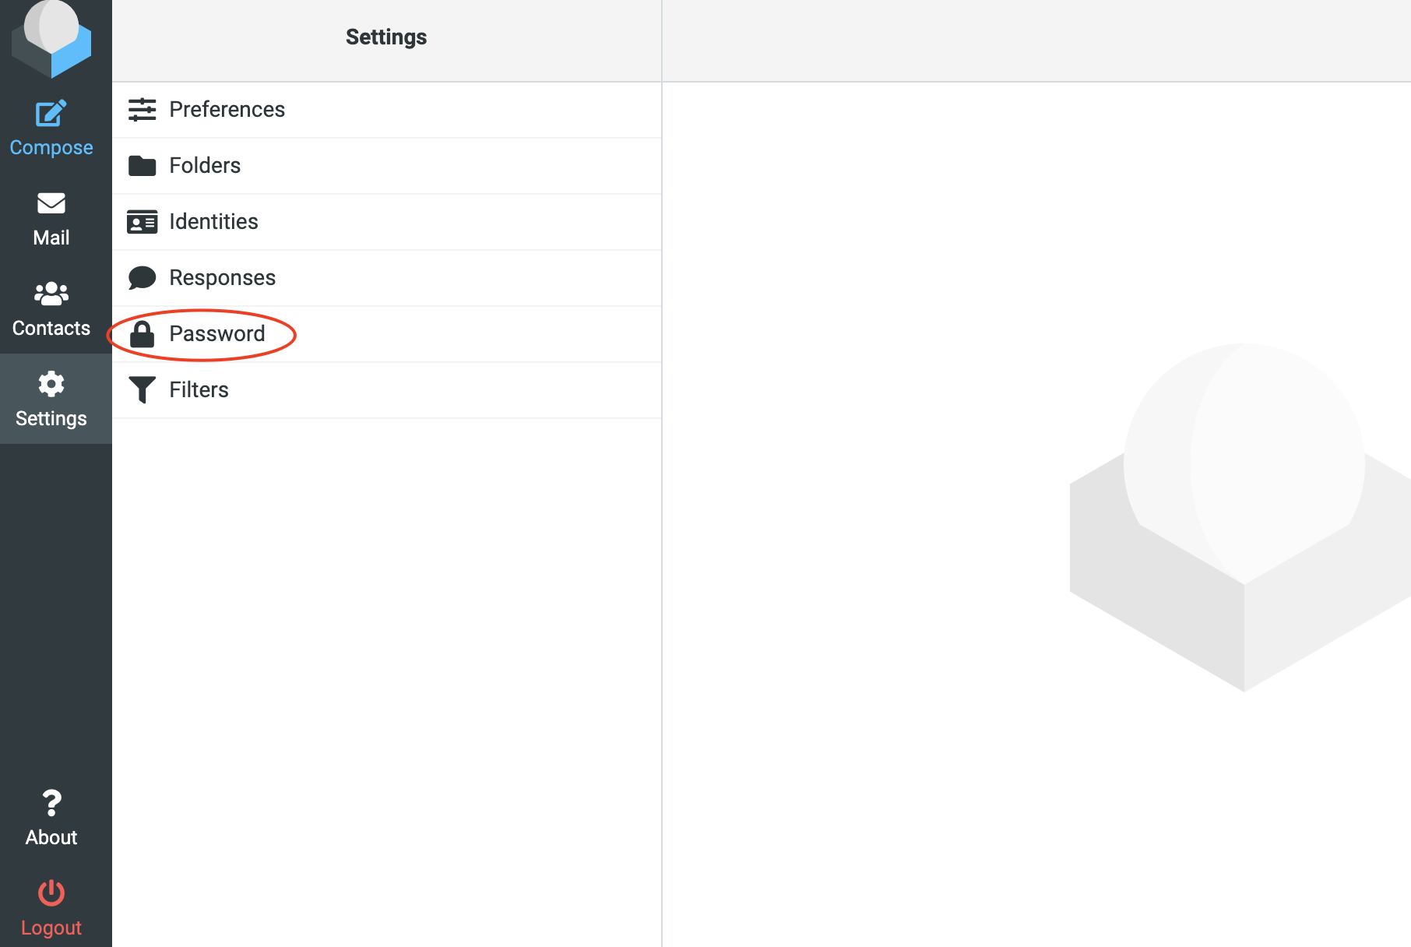
Task: Select the Settings gear icon
Action: [x=51, y=383]
